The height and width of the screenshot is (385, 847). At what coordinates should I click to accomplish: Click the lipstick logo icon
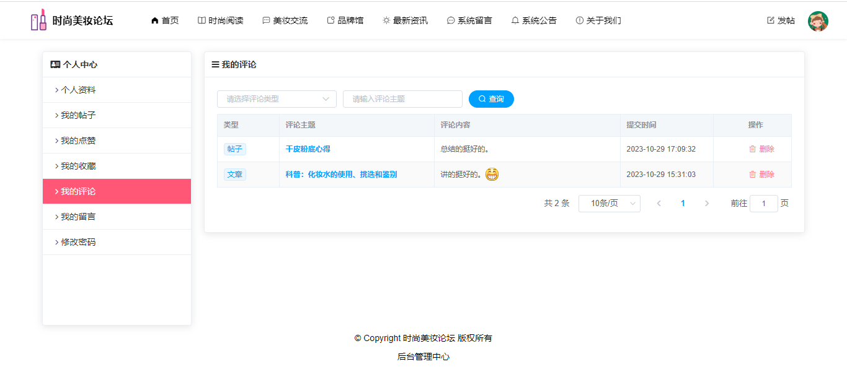(x=38, y=20)
